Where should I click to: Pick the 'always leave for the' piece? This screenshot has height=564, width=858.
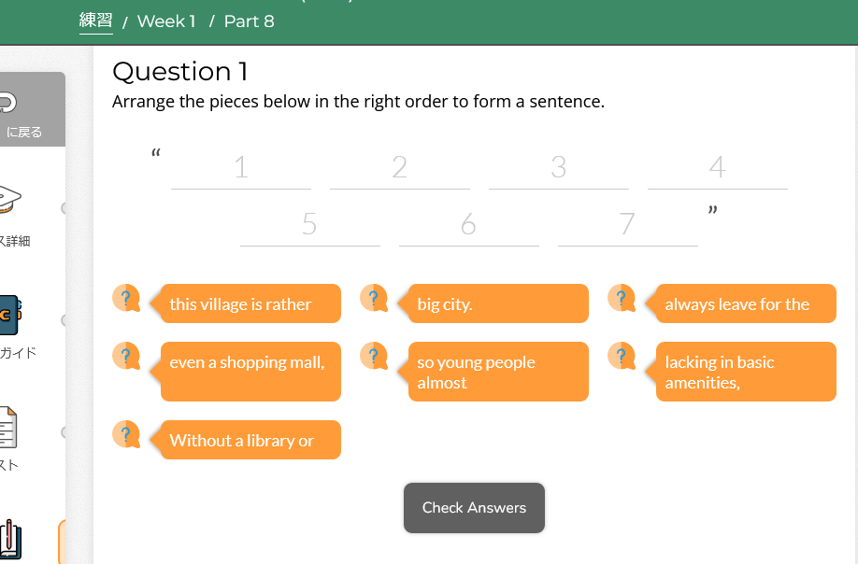[745, 304]
